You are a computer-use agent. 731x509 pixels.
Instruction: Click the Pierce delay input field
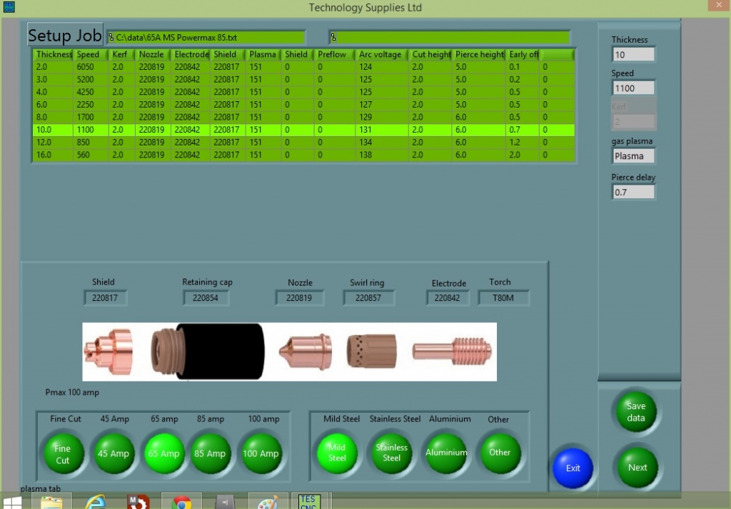[x=633, y=192]
